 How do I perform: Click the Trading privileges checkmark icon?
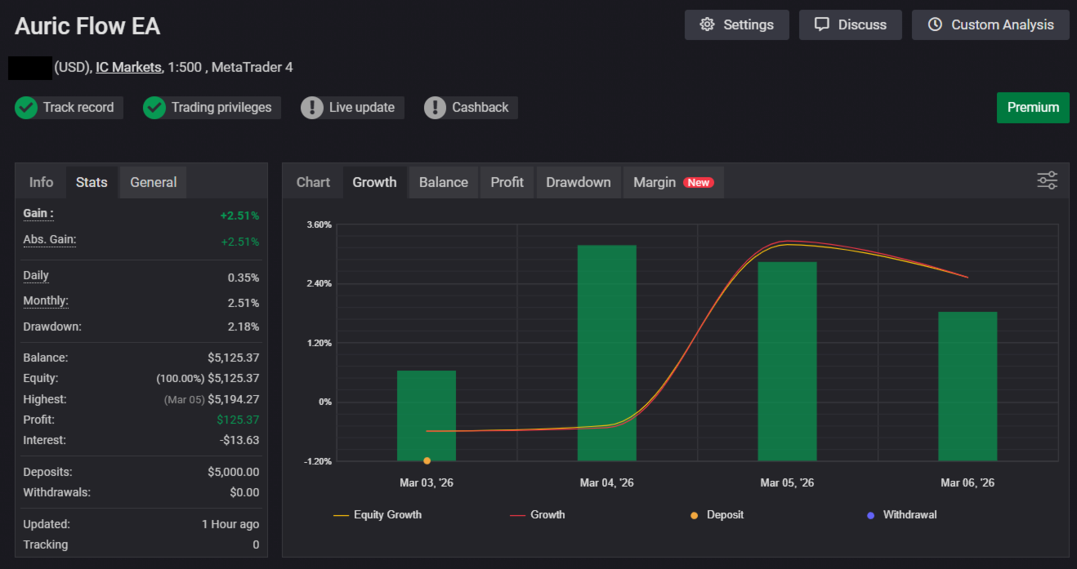click(154, 108)
